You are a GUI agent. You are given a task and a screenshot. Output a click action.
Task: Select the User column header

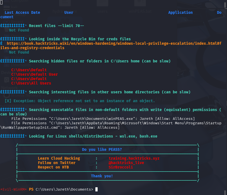coord(69,12)
